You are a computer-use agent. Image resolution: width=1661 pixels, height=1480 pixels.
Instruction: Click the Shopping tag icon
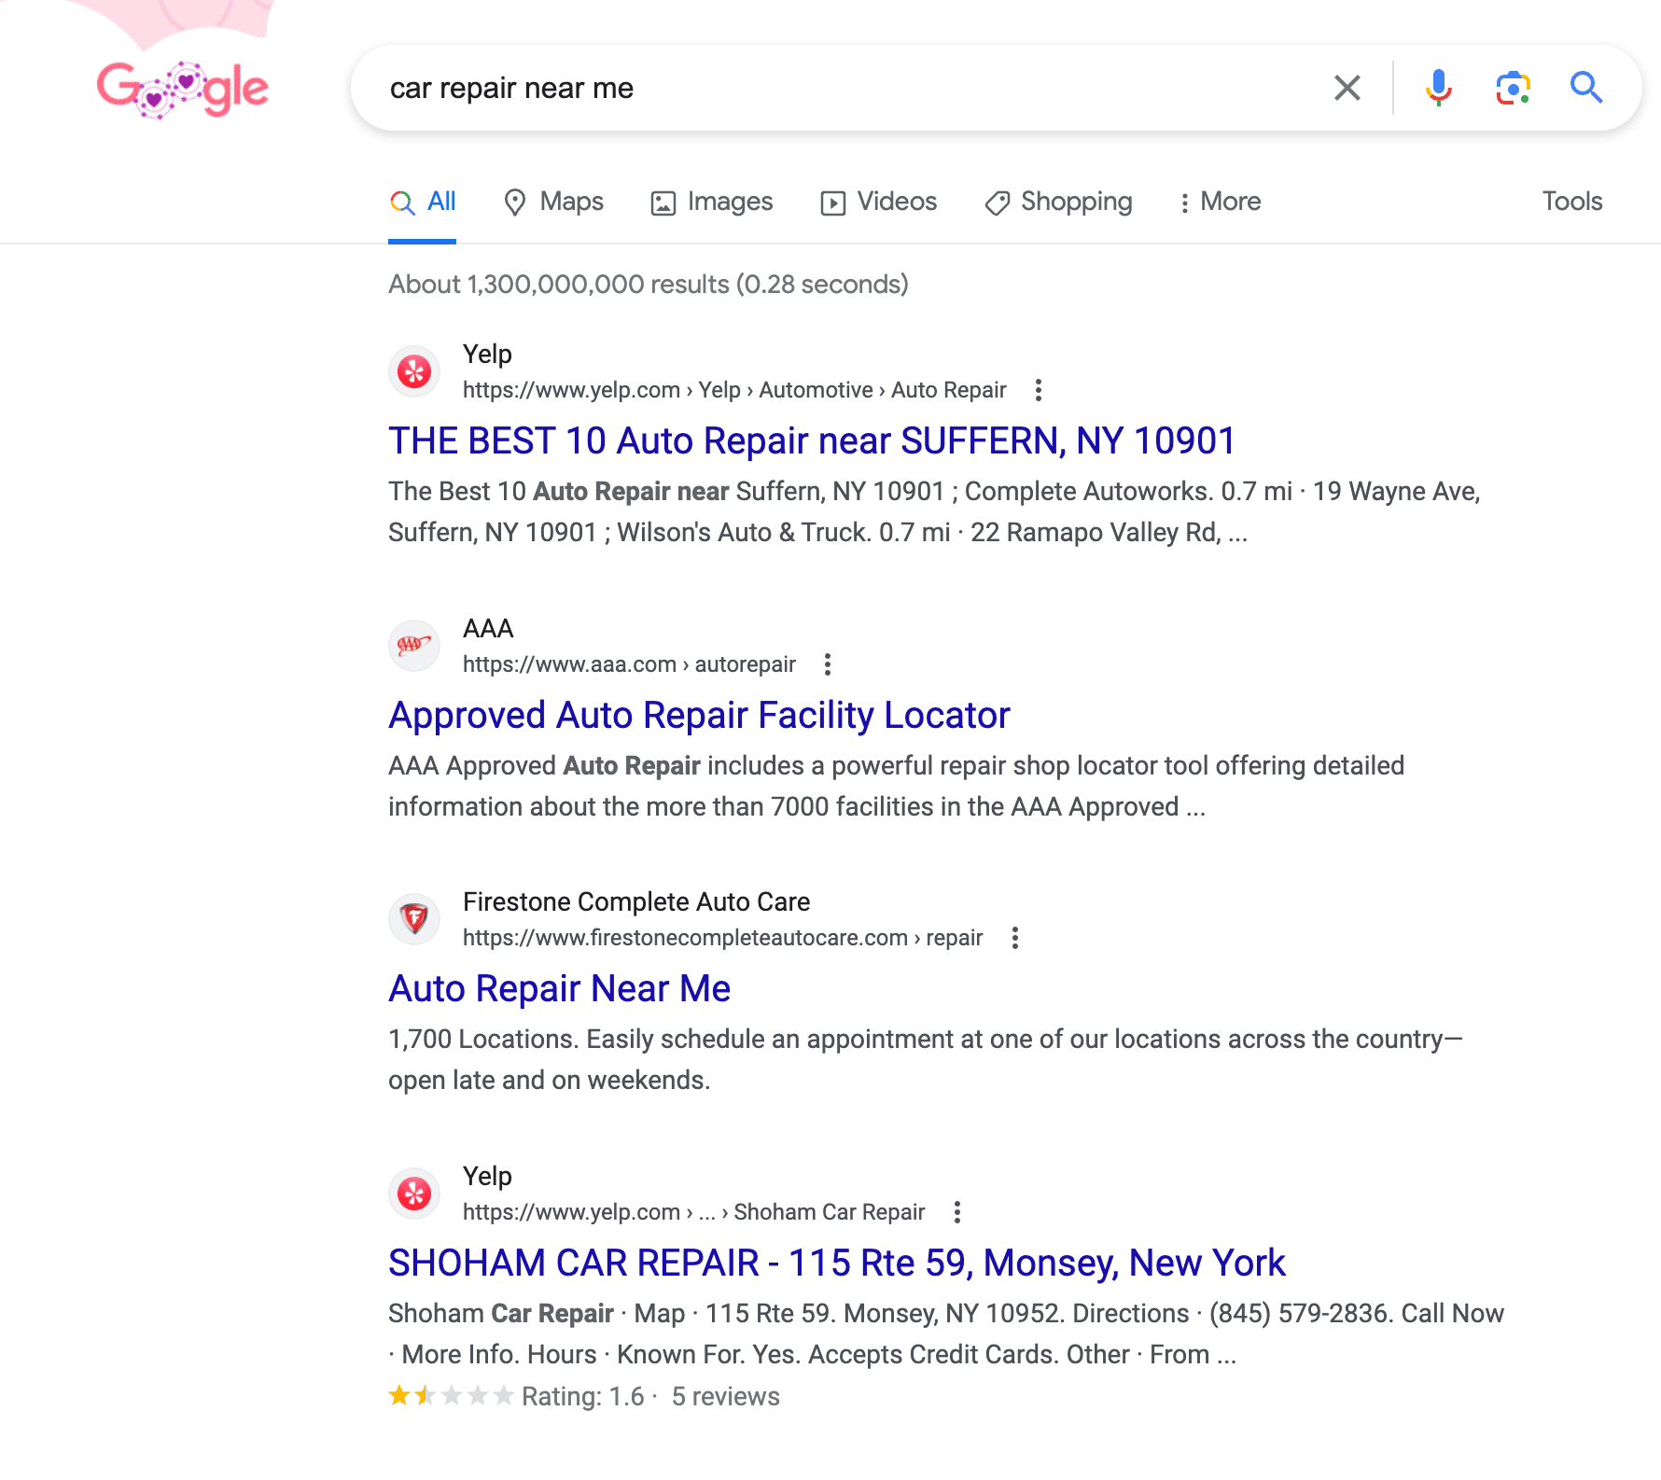coord(997,202)
